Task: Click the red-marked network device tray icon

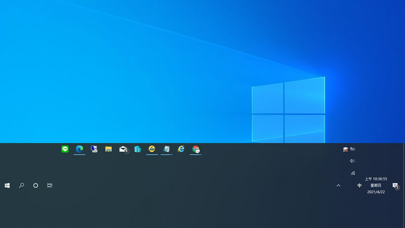Action: tap(346, 149)
